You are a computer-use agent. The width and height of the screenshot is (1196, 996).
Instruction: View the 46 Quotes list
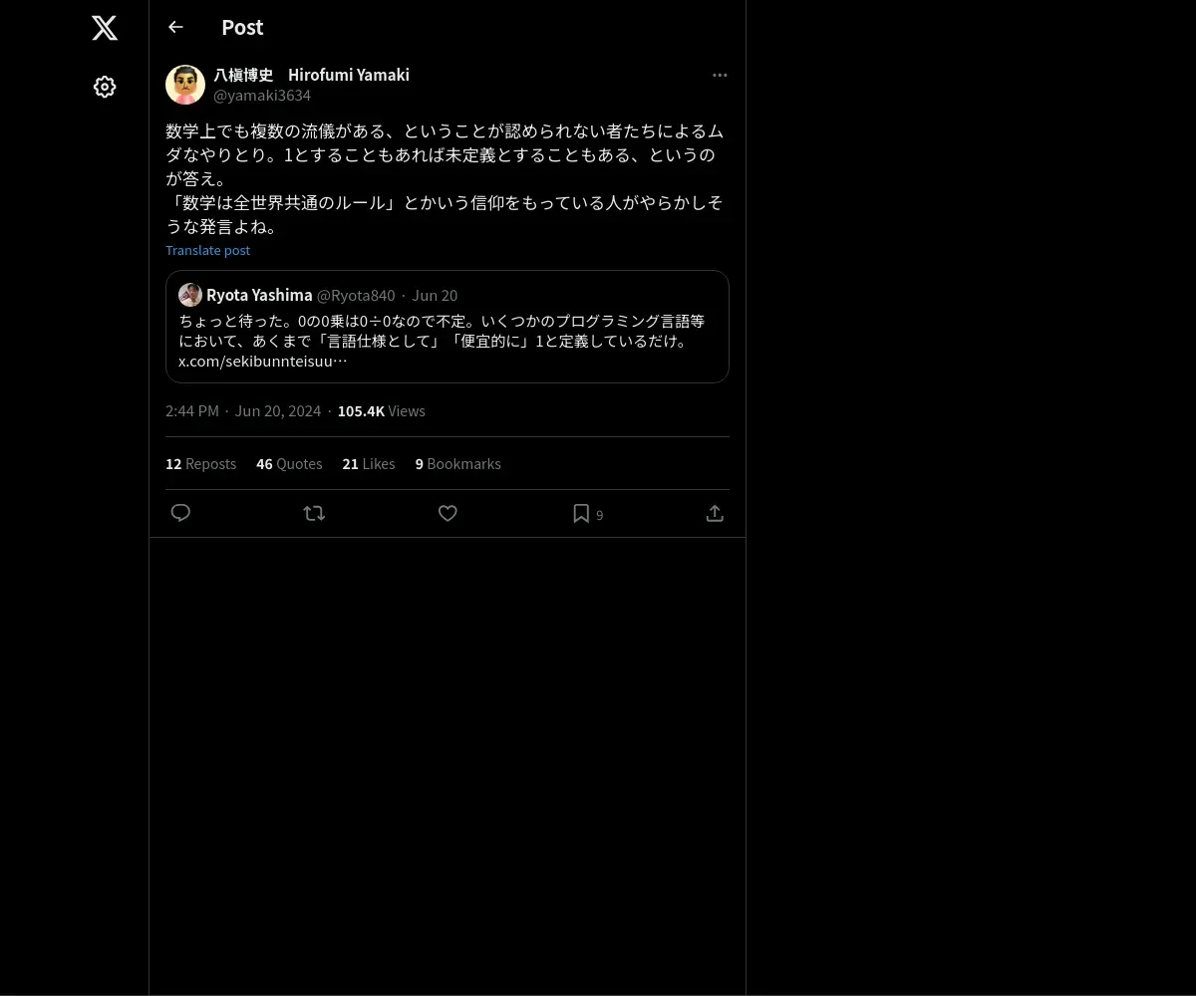pyautogui.click(x=289, y=464)
